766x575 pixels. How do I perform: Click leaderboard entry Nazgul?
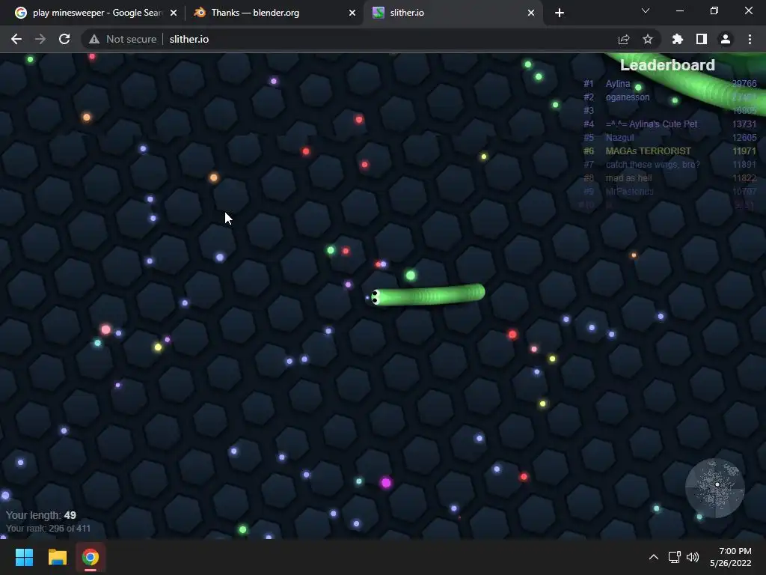619,138
